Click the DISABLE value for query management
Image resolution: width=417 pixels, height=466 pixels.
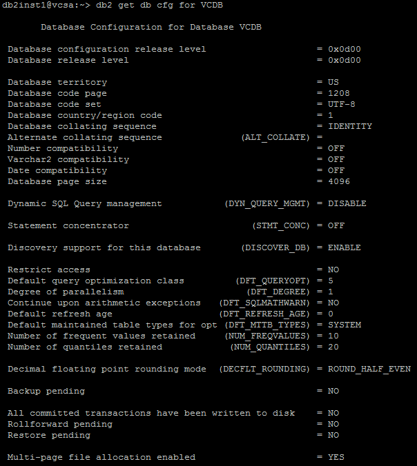click(347, 203)
